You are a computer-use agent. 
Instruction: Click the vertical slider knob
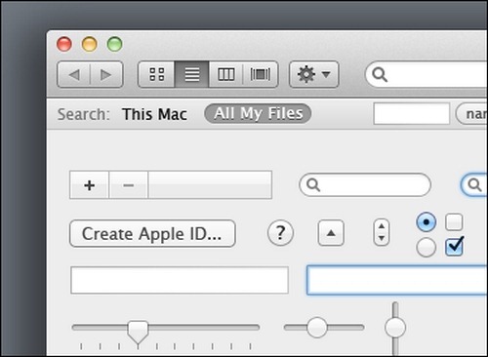(395, 328)
